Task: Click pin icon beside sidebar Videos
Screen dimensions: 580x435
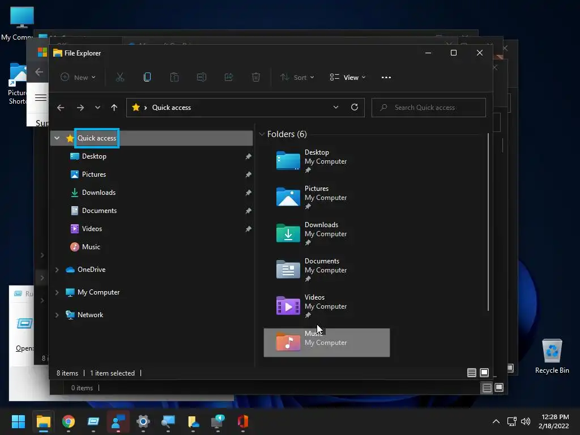Action: pyautogui.click(x=248, y=229)
